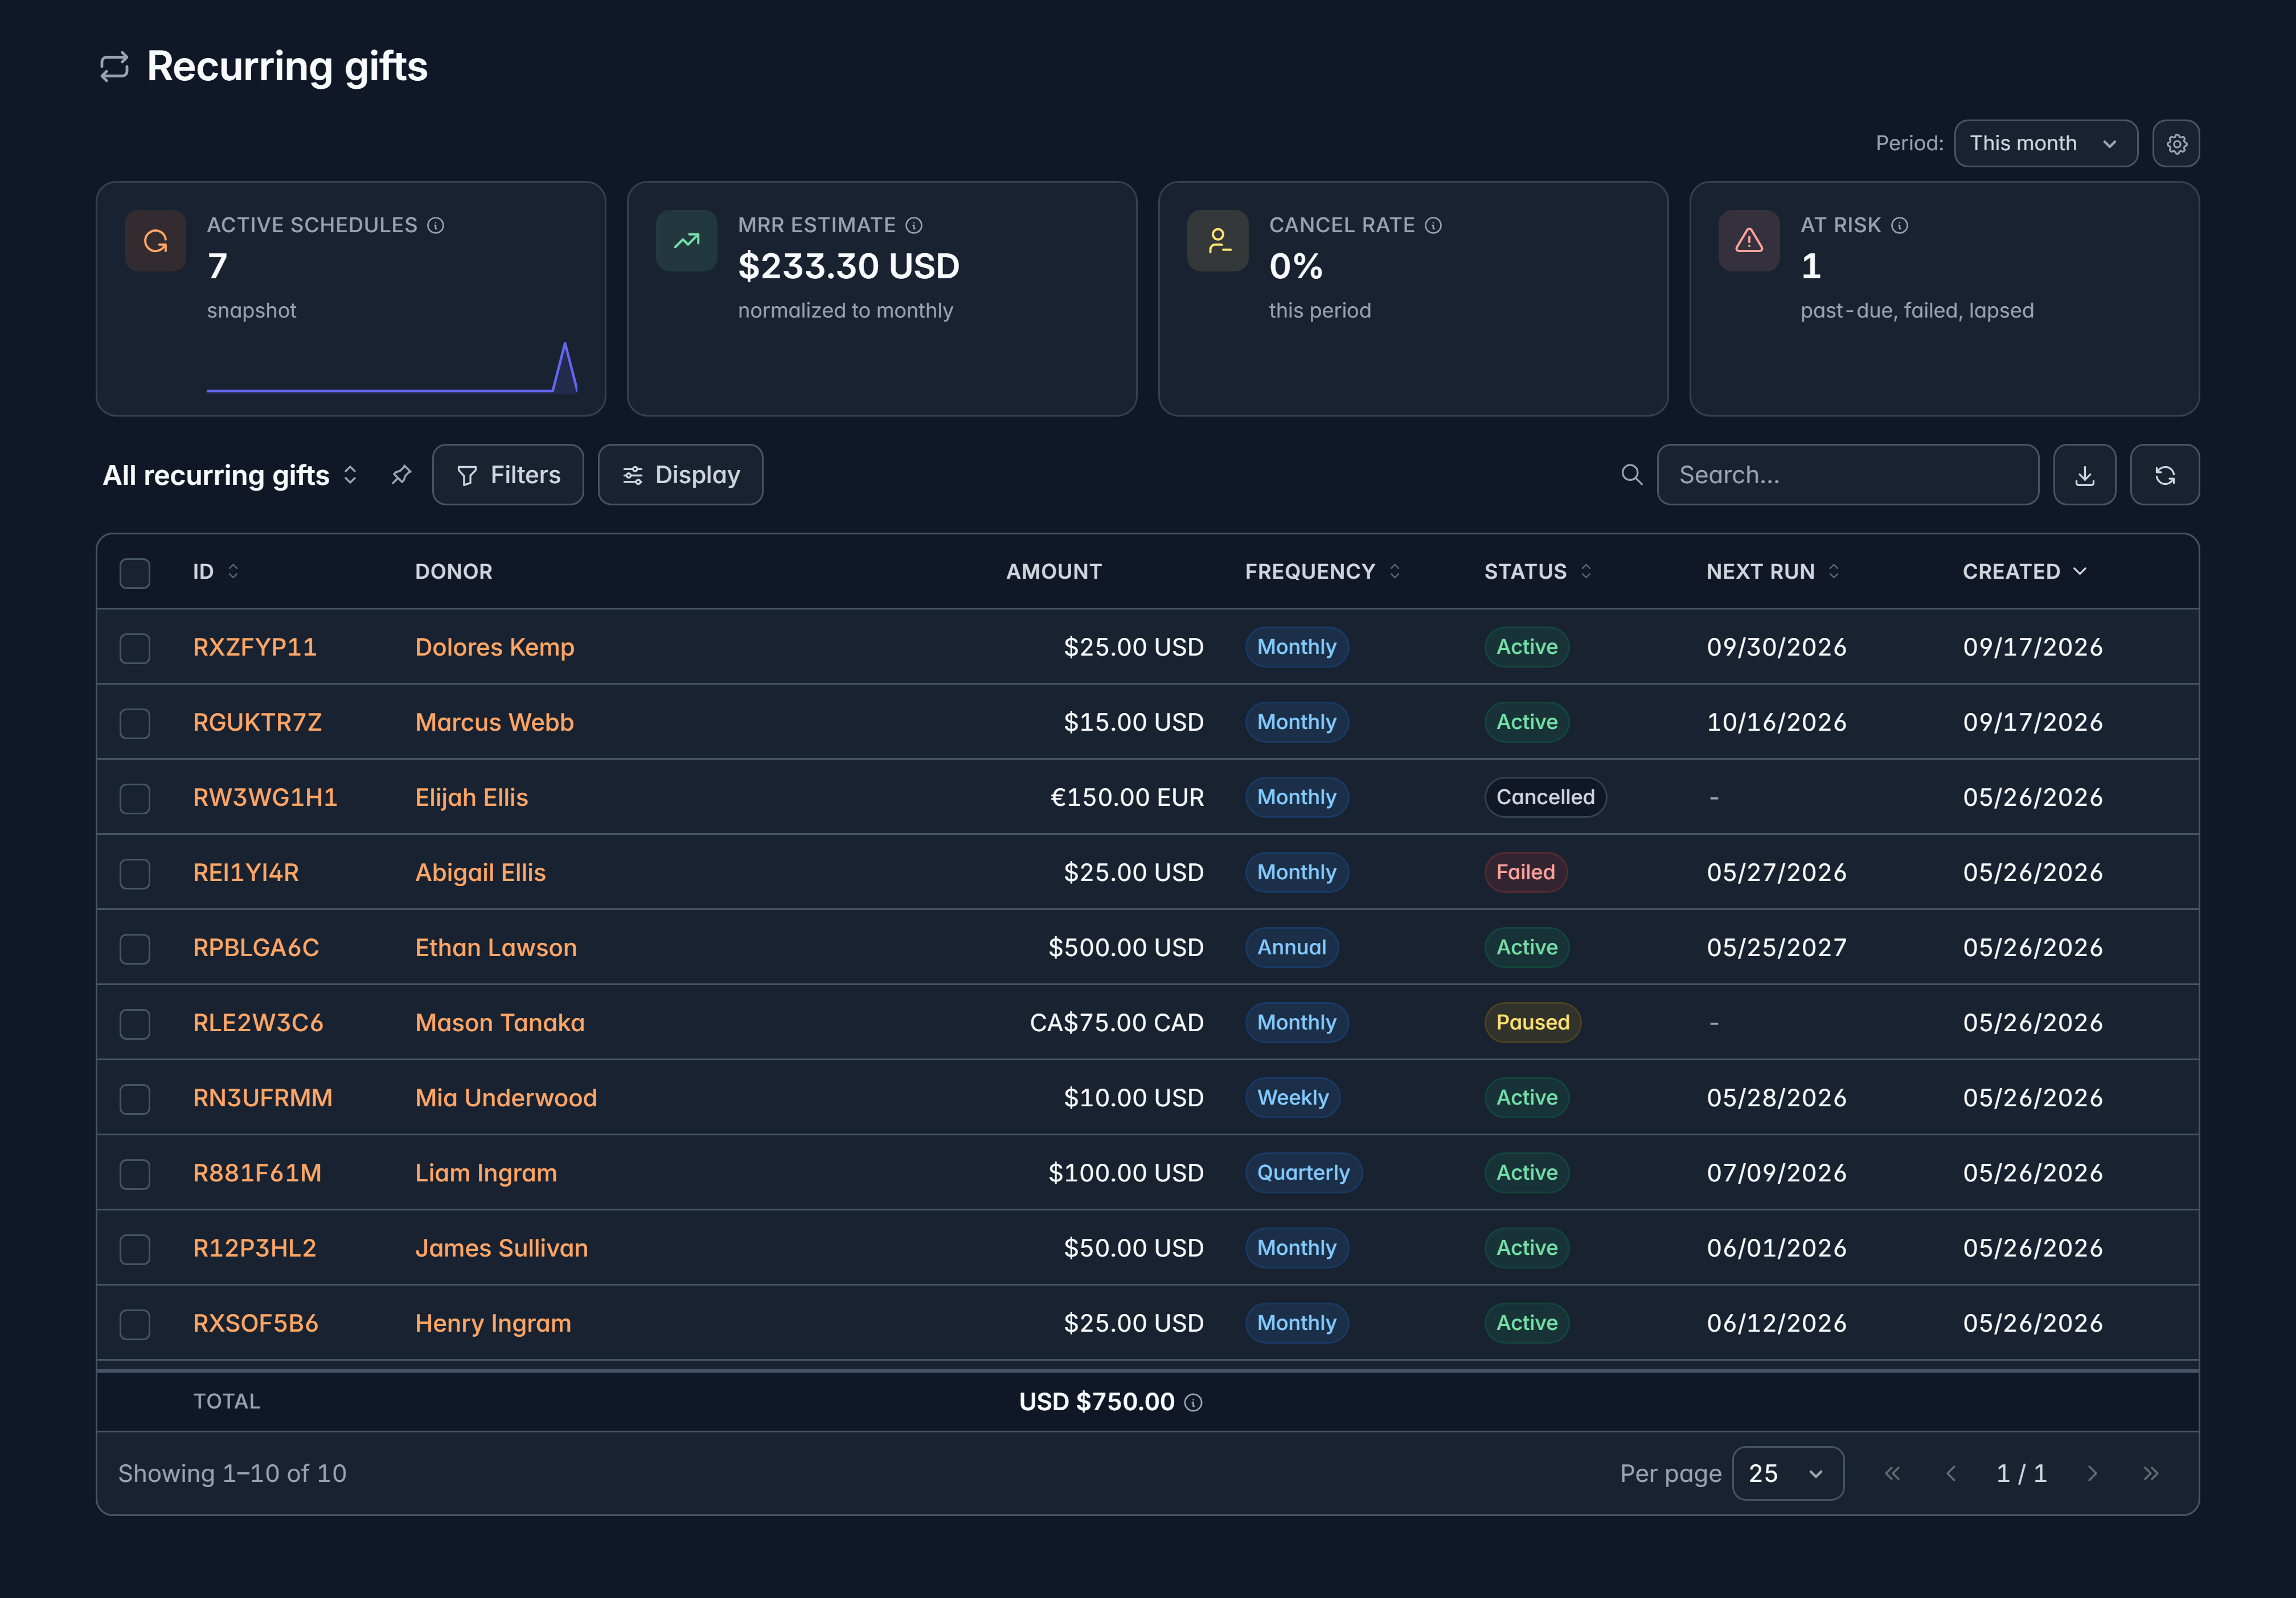Viewport: 2296px width, 1598px height.
Task: Check the row for RXZFYP11
Action: click(135, 648)
